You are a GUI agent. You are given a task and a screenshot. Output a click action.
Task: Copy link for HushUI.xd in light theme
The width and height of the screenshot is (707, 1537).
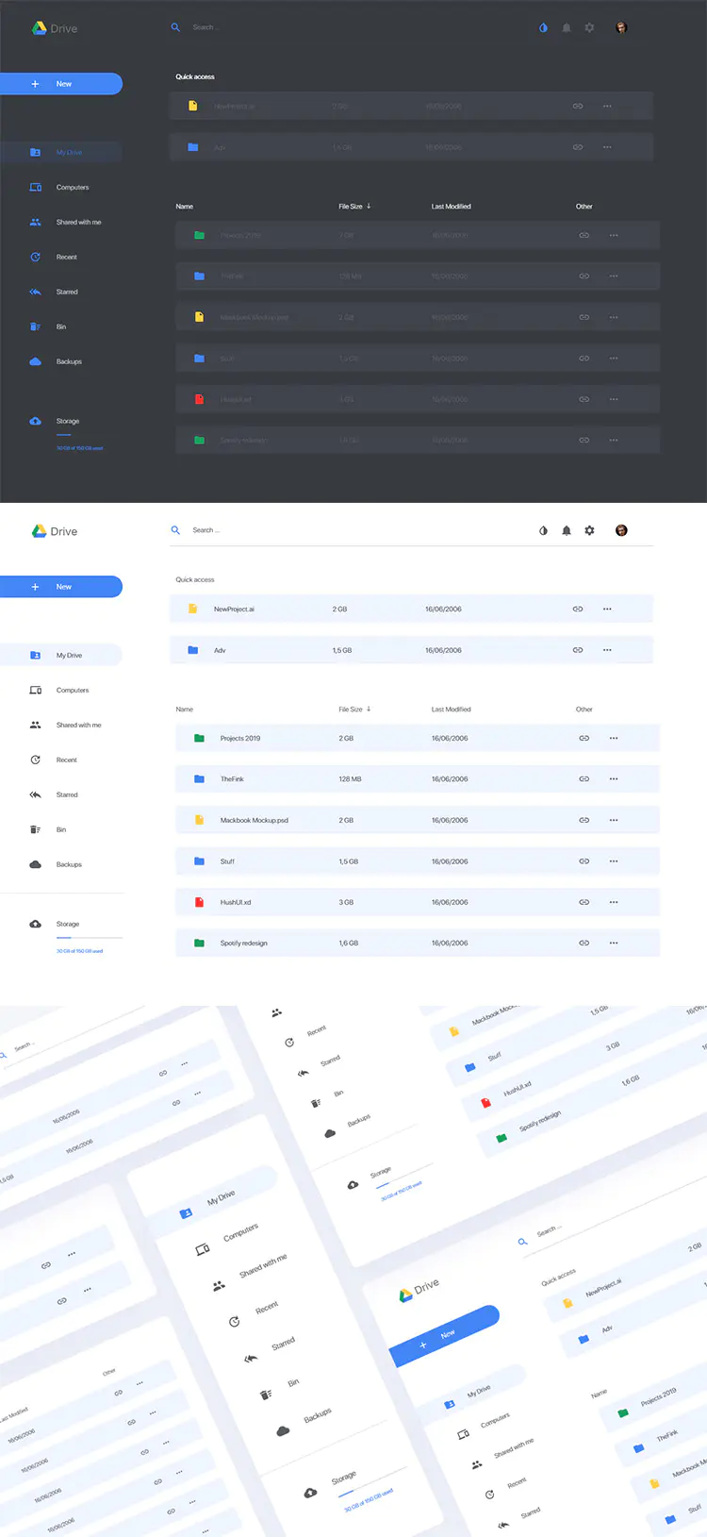point(584,903)
